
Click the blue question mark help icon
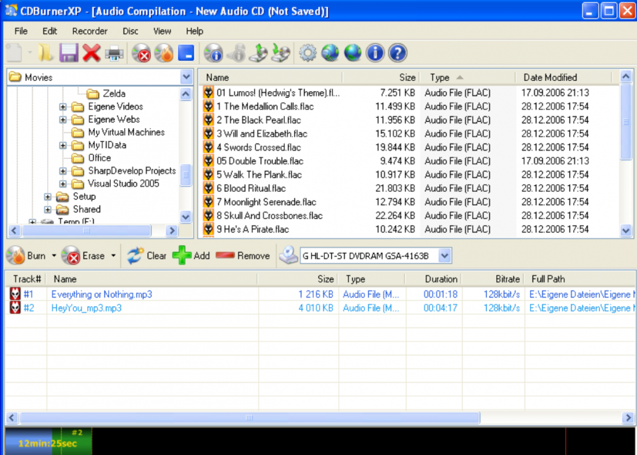(397, 53)
